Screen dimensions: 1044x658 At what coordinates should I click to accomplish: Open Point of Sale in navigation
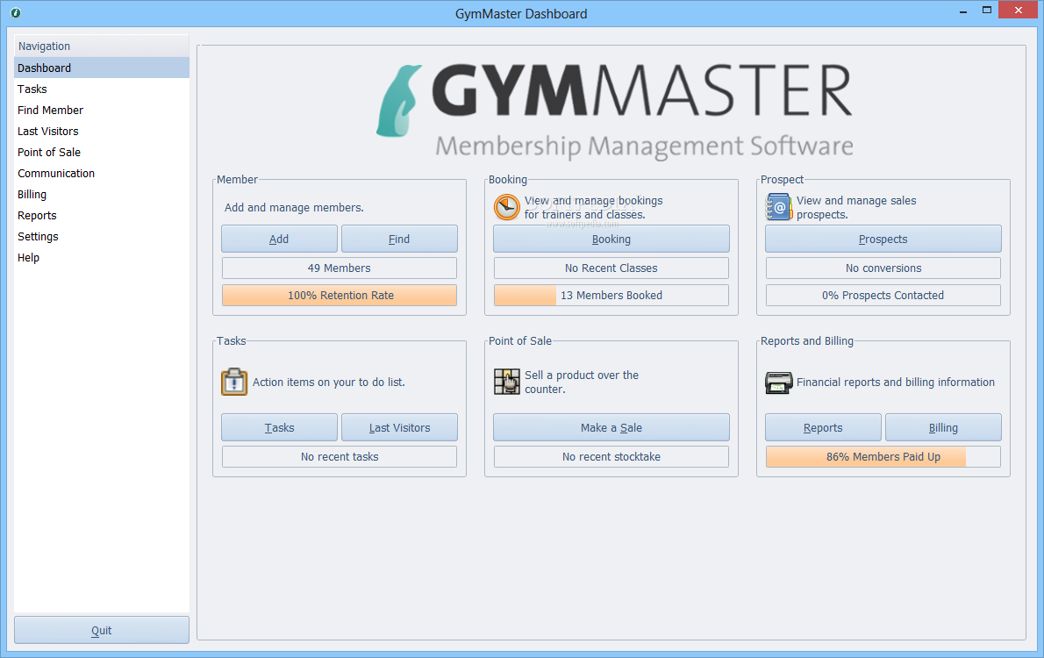coord(101,153)
